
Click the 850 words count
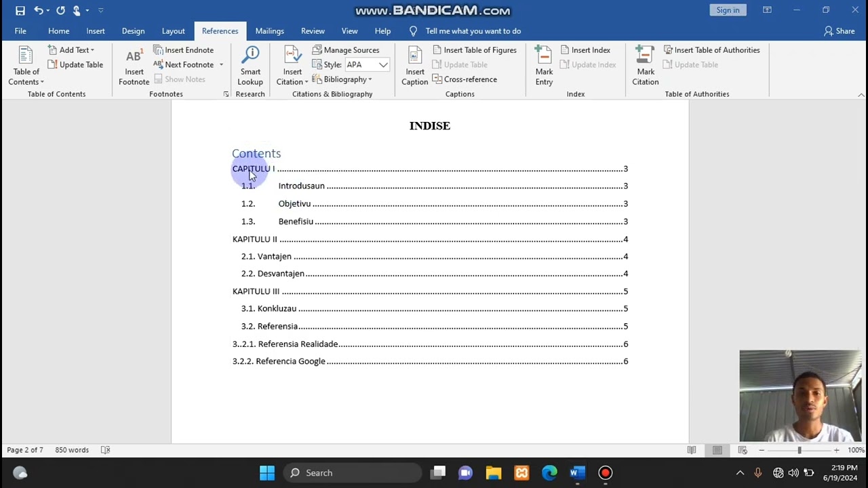[x=72, y=450]
